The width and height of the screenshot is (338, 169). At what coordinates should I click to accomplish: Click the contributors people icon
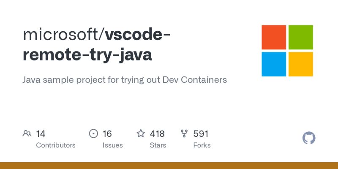[x=27, y=134]
